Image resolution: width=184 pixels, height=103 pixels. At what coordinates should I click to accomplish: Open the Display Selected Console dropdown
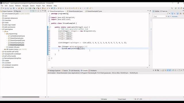pos(177,70)
